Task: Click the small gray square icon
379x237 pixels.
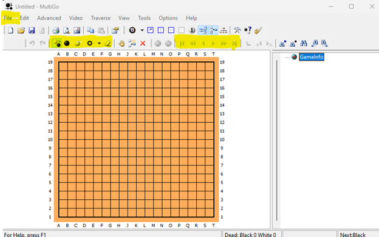Action: click(x=182, y=30)
